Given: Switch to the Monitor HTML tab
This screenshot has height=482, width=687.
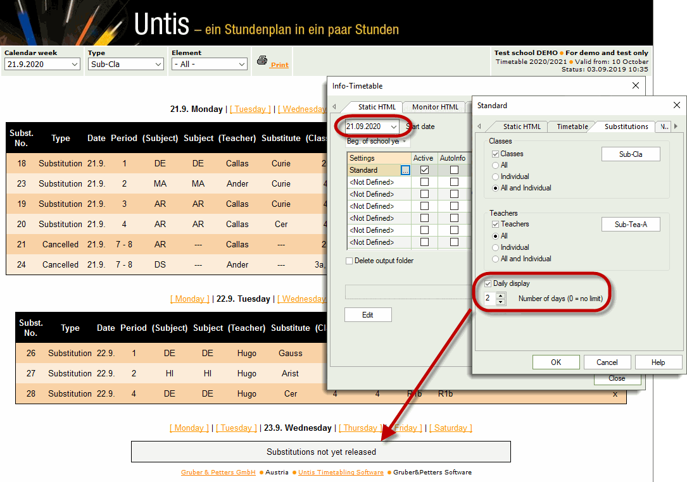Looking at the screenshot, I should click(x=434, y=108).
